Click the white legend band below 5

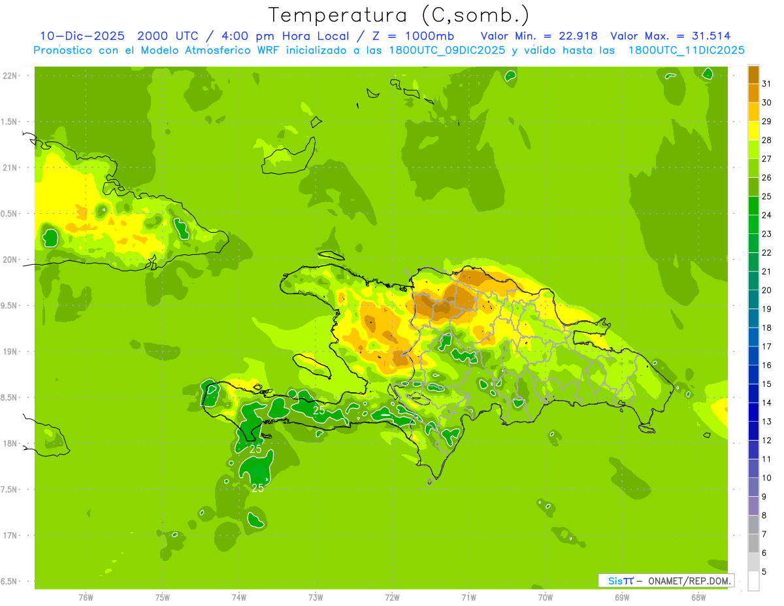(x=753, y=581)
